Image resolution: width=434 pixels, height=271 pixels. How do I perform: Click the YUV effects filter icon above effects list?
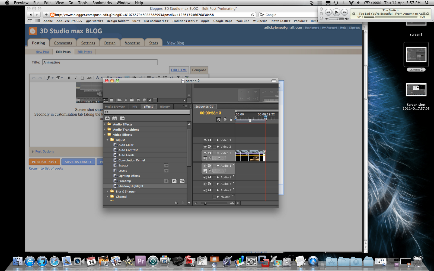point(122,118)
